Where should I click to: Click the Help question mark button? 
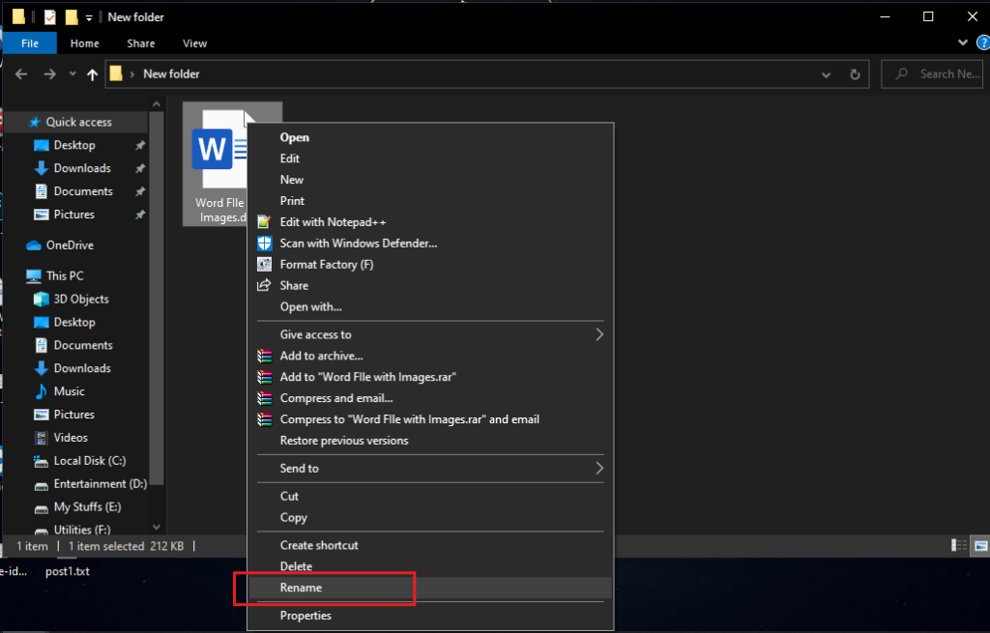(983, 43)
